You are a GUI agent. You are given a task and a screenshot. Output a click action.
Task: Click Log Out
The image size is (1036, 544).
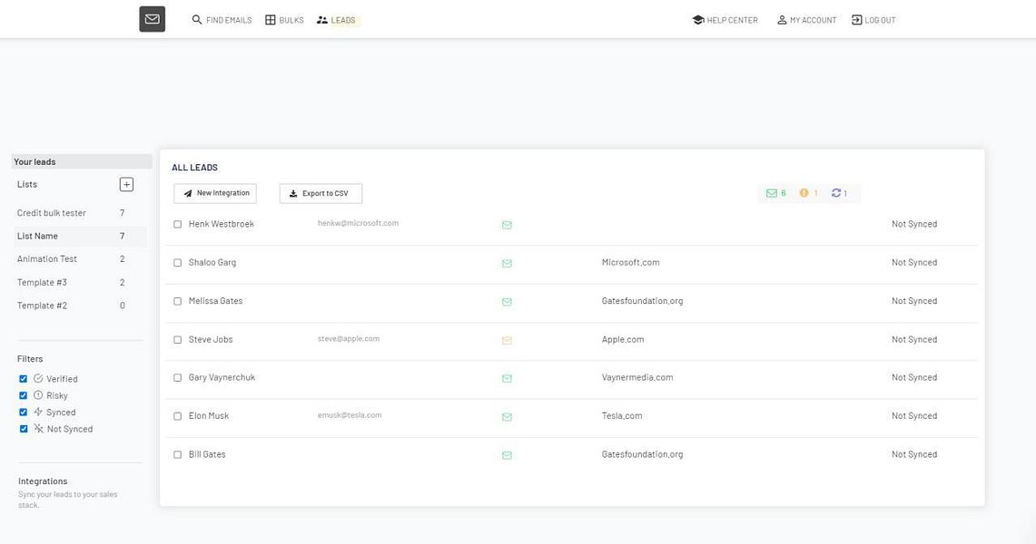pyautogui.click(x=873, y=20)
